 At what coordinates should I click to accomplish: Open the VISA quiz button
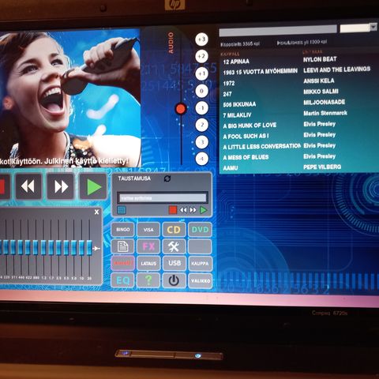coord(148,230)
